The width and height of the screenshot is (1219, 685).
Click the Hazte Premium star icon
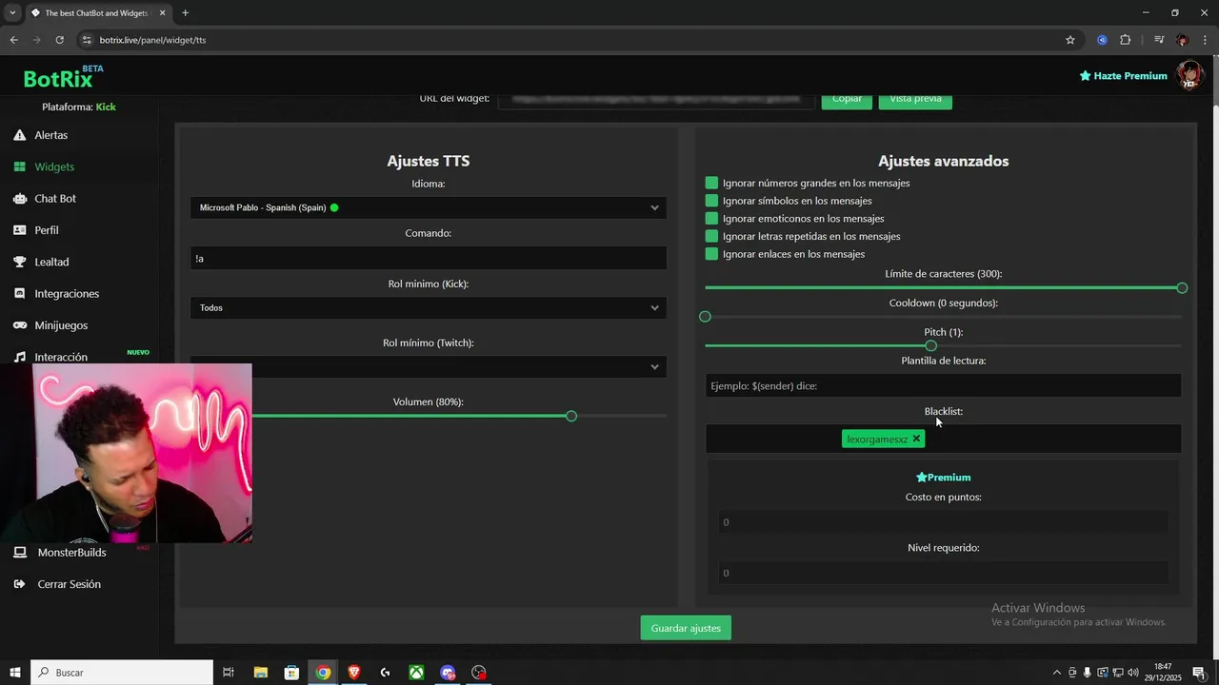1085,75
